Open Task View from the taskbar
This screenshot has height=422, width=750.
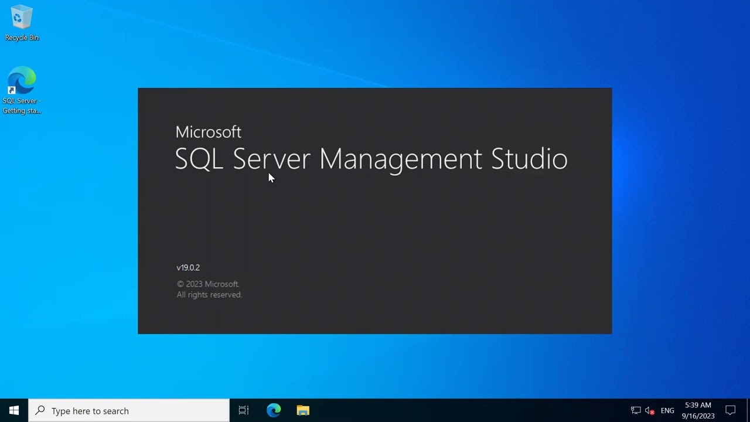click(244, 410)
